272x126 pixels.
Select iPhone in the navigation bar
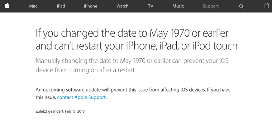pyautogui.click(x=91, y=6)
